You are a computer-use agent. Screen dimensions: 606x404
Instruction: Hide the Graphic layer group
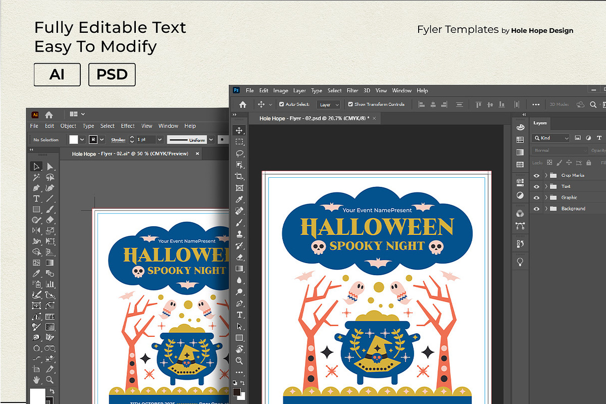click(536, 197)
